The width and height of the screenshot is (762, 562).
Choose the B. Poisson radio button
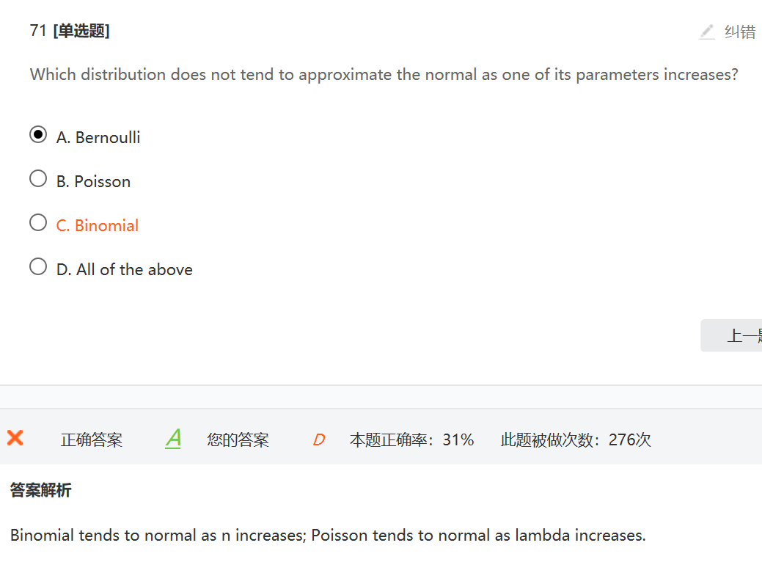pos(38,179)
